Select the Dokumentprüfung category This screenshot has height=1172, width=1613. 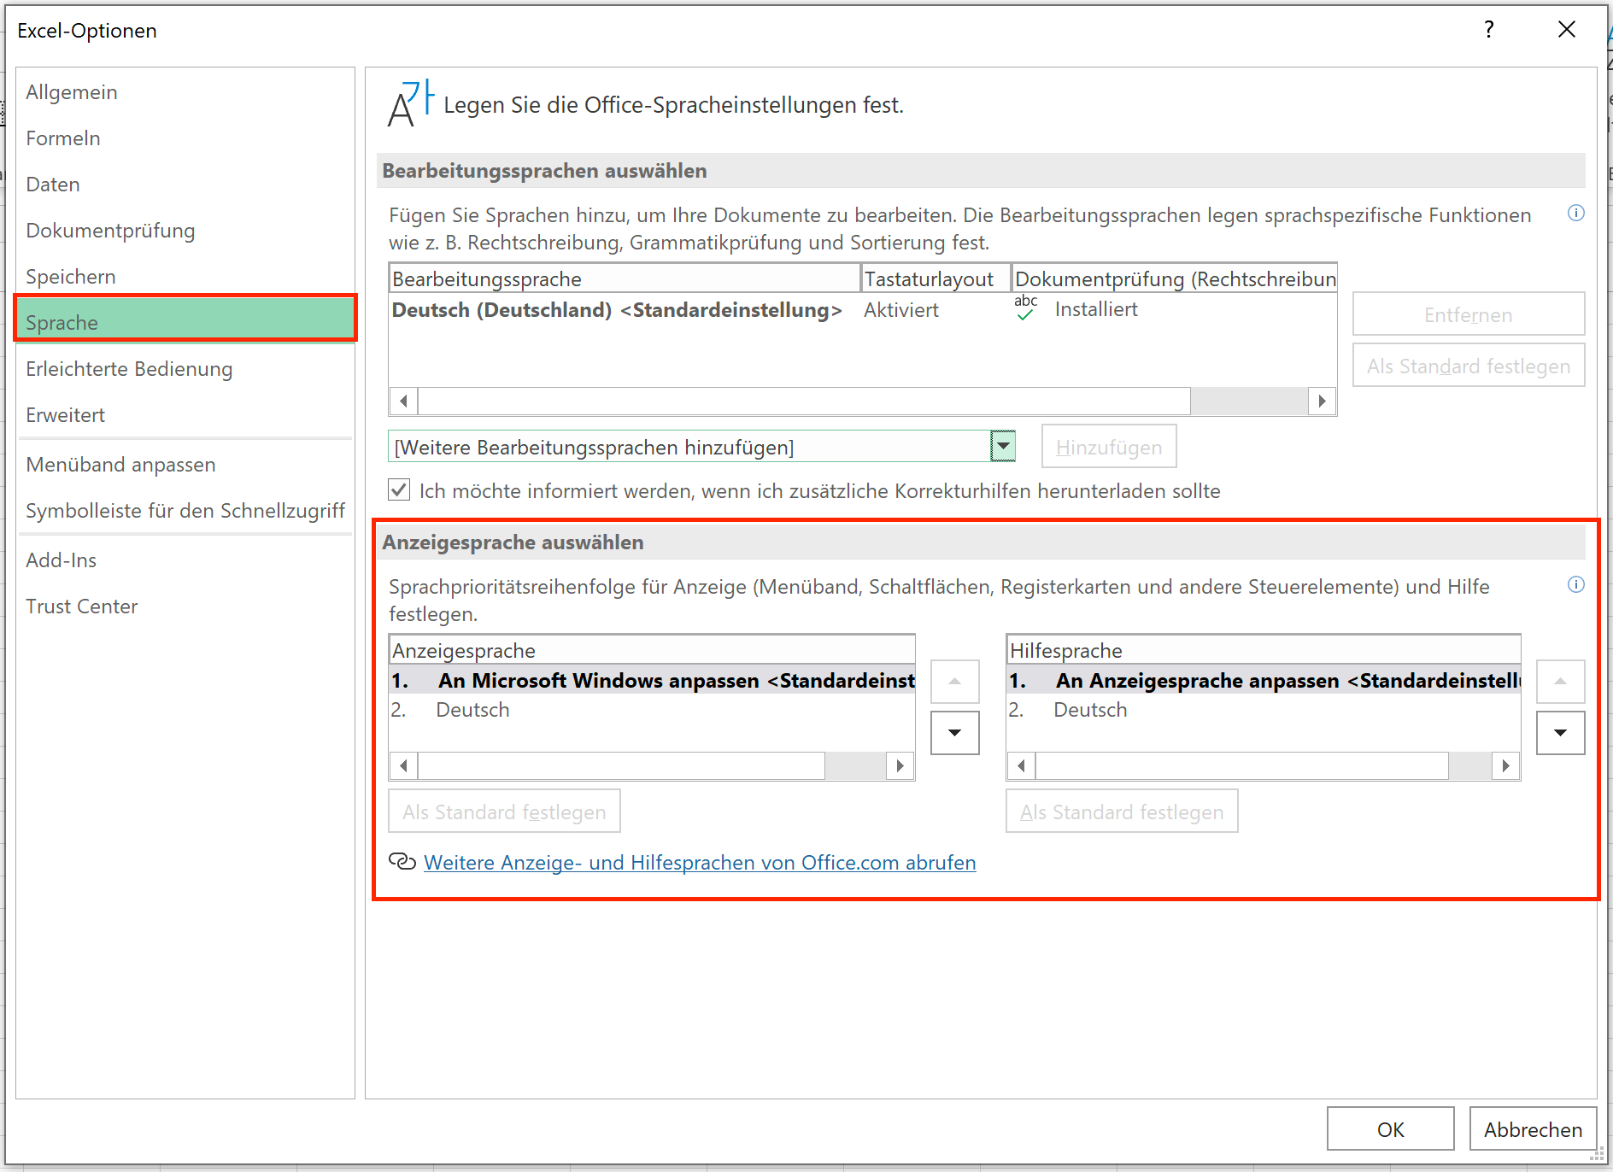(x=110, y=230)
